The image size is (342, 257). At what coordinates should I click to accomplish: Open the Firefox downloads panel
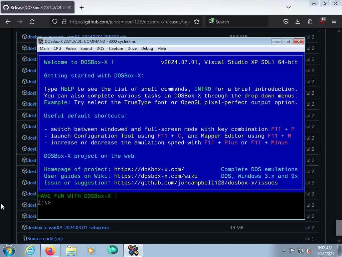[x=298, y=22]
